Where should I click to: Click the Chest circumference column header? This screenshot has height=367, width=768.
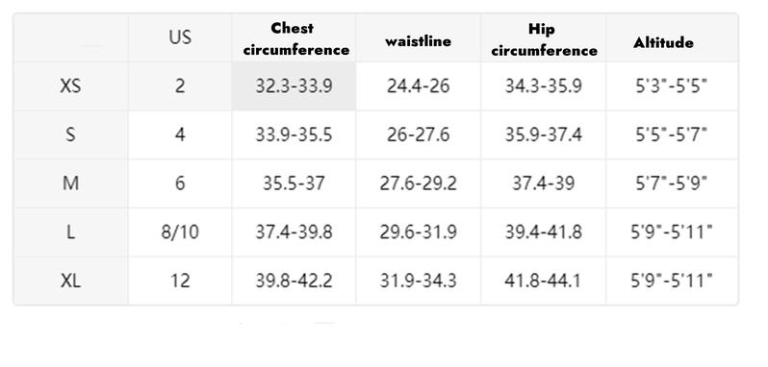(x=294, y=38)
